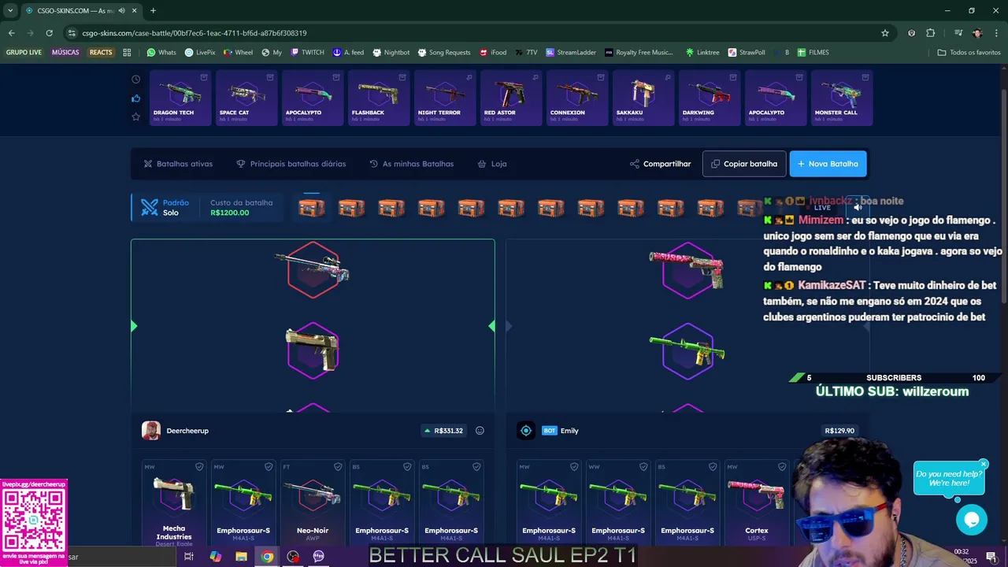Reload the current page
The image size is (1008, 567).
point(49,33)
